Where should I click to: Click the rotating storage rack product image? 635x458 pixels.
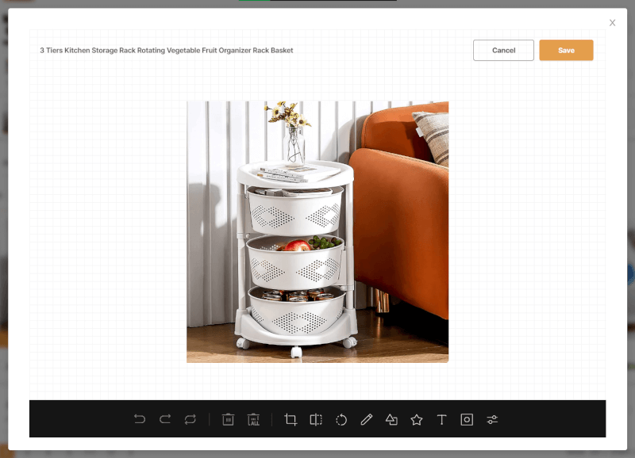317,230
